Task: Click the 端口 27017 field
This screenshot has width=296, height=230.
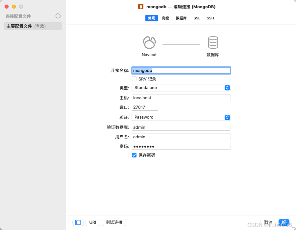Action: [145, 107]
